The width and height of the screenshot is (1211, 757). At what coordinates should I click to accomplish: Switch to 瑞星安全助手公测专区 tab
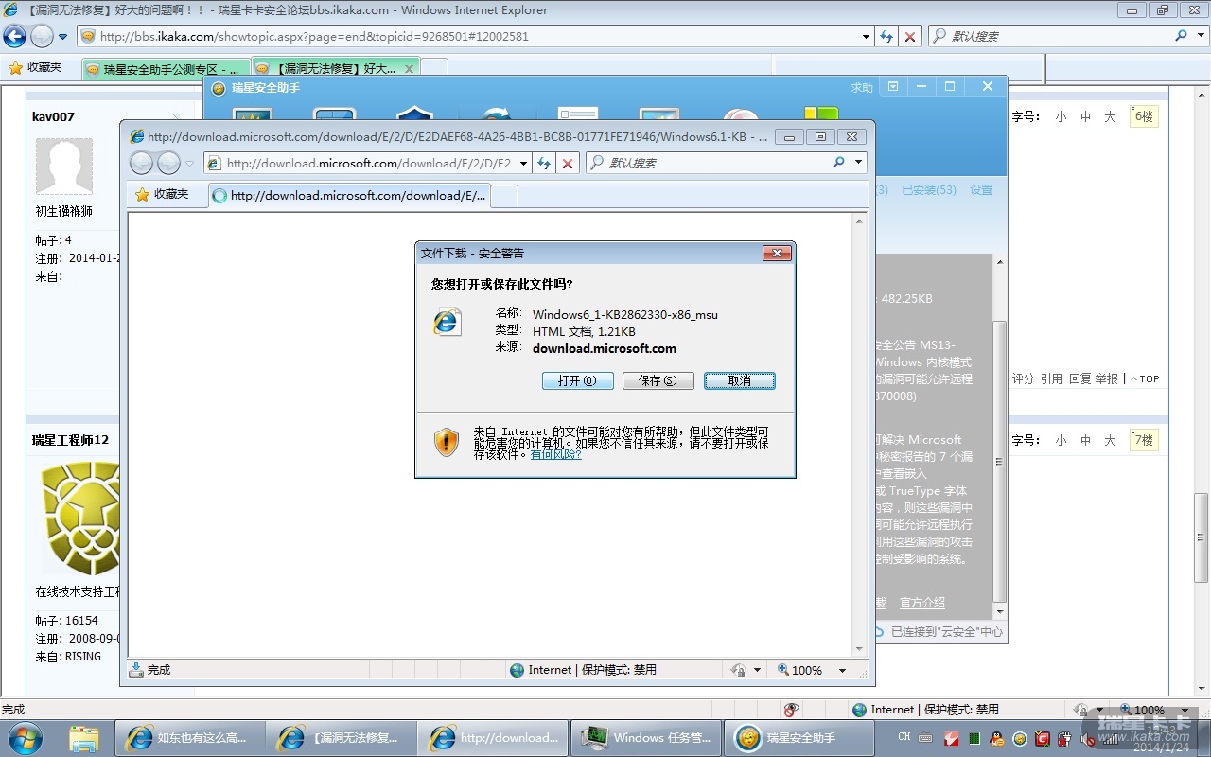(167, 69)
